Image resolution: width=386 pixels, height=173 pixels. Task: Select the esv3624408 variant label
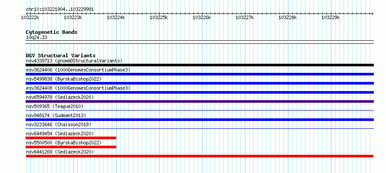(78, 88)
